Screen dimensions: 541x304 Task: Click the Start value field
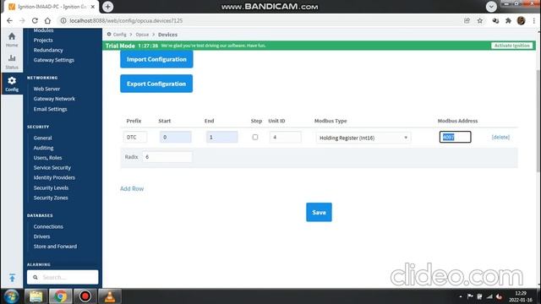point(175,137)
